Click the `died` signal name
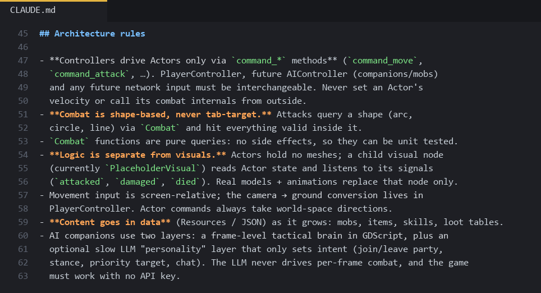Viewport: 541px width, 293px height. point(186,182)
